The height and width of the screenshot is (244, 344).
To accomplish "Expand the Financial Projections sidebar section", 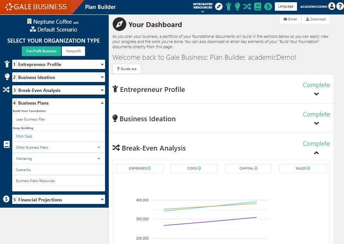I will (x=58, y=200).
